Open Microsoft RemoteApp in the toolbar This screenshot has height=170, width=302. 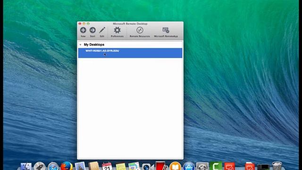[x=166, y=32]
